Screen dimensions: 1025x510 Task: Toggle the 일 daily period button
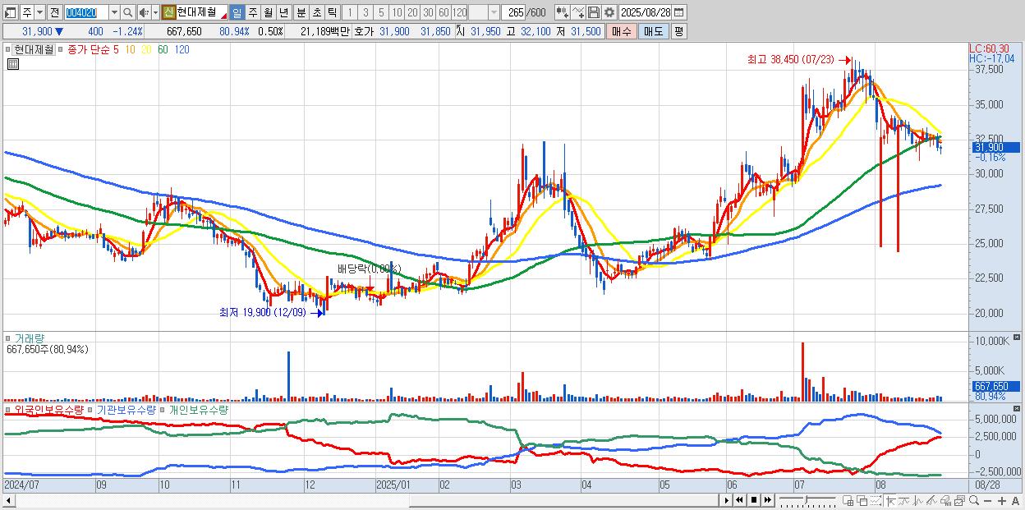click(x=237, y=13)
